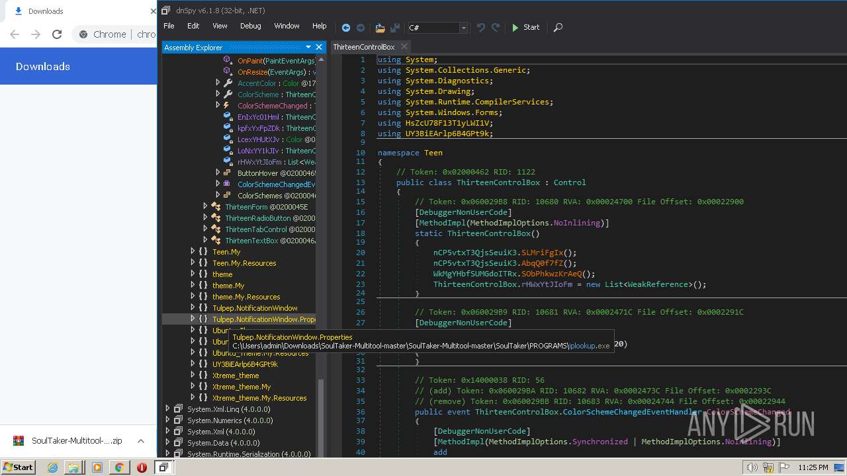Open an assembly via folder icon
Viewport: 847px width, 476px height.
coord(380,27)
